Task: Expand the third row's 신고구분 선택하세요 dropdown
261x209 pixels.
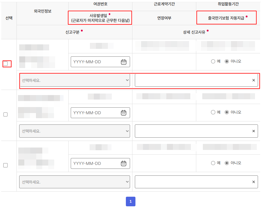Action: point(74,182)
